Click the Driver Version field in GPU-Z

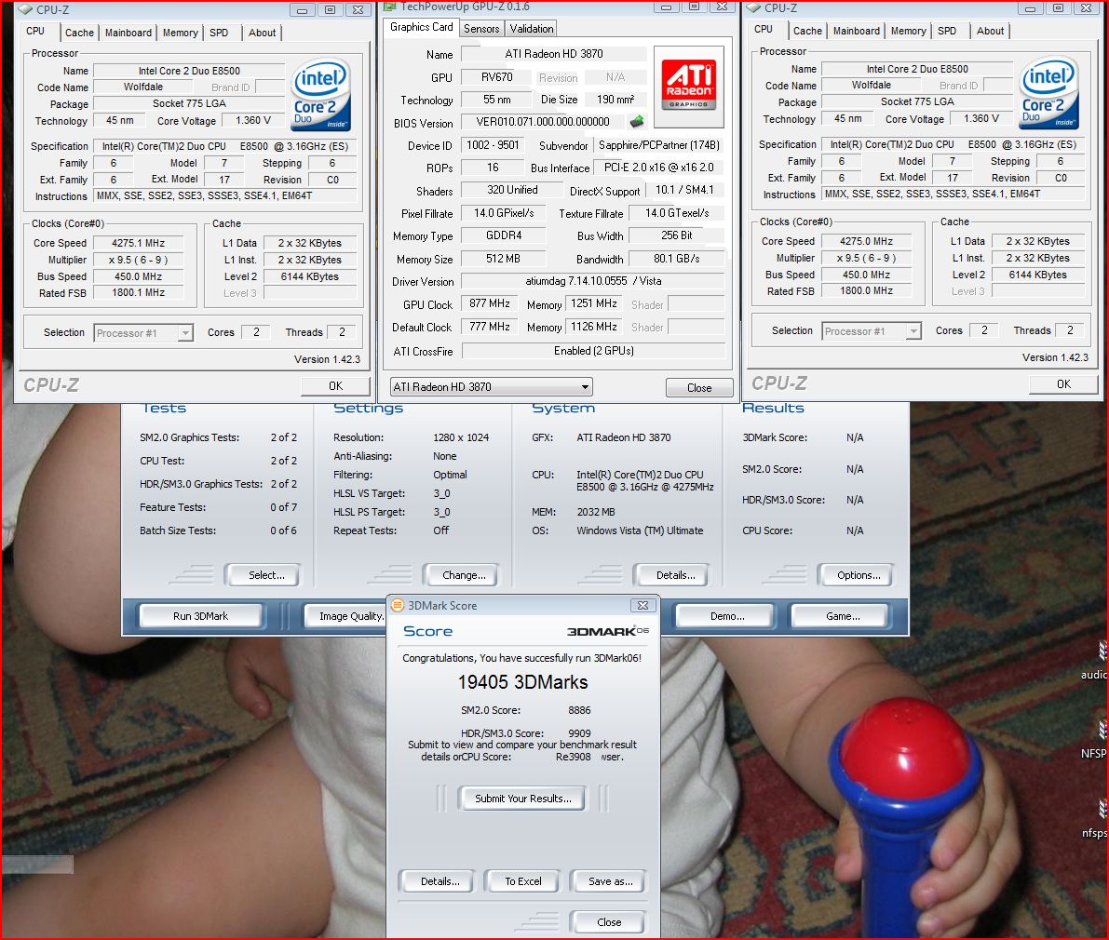(593, 281)
